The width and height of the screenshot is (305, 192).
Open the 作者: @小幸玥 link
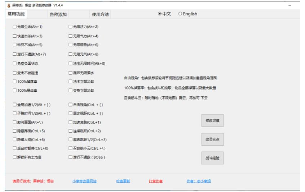[x=199, y=181]
